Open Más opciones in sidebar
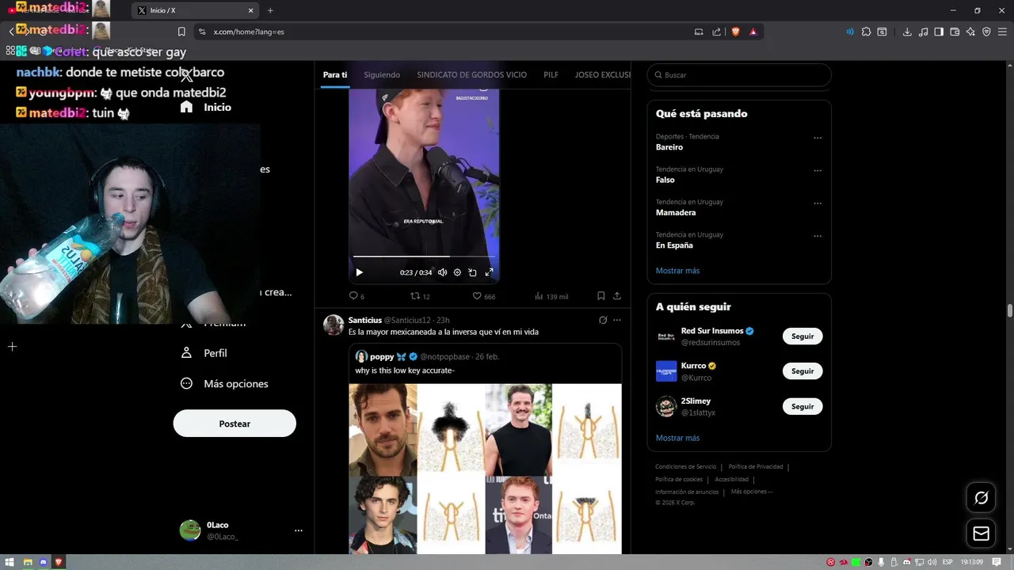Image resolution: width=1014 pixels, height=570 pixels. 225,384
